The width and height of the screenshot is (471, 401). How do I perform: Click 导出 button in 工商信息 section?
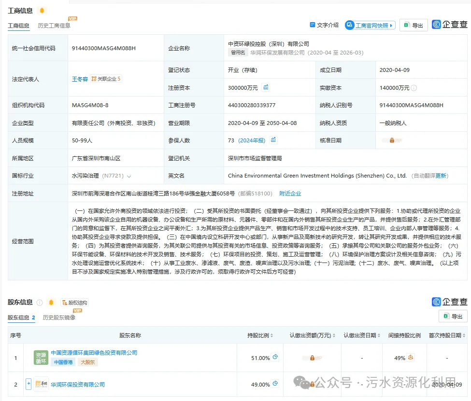pyautogui.click(x=414, y=26)
